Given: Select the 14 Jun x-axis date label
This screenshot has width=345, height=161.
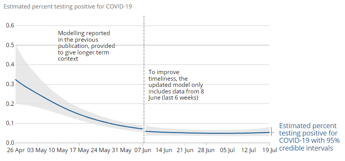Looking at the screenshot, I should 163,150.
